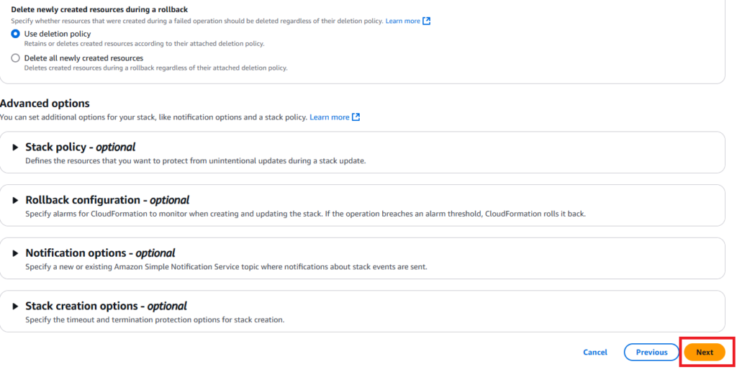Expand the "Stack creation options - optional" heading

(106, 306)
